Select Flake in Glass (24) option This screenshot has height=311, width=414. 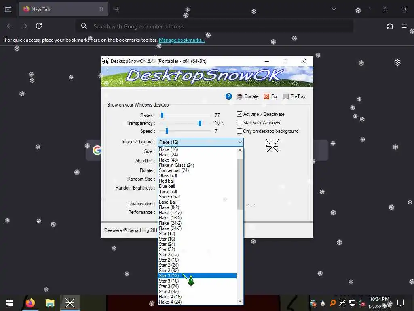tap(197, 165)
